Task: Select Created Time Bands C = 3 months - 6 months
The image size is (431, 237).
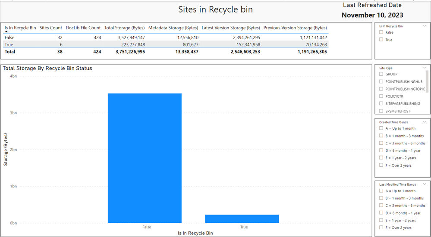Action: pos(381,143)
